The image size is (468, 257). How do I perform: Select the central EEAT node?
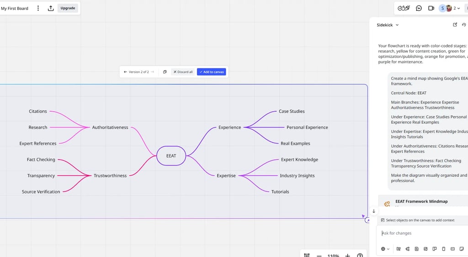pyautogui.click(x=171, y=155)
